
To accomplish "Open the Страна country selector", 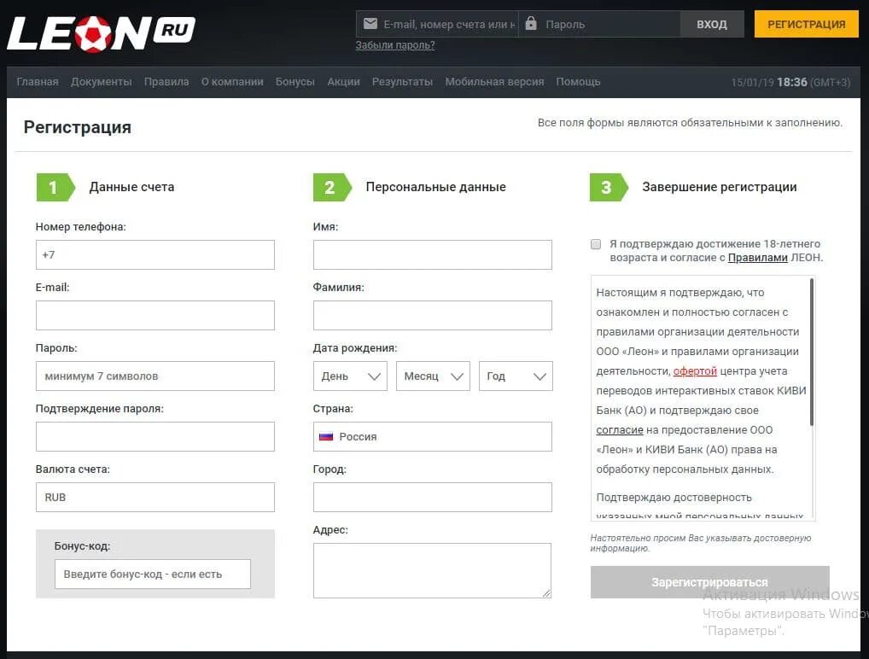I will tap(432, 436).
